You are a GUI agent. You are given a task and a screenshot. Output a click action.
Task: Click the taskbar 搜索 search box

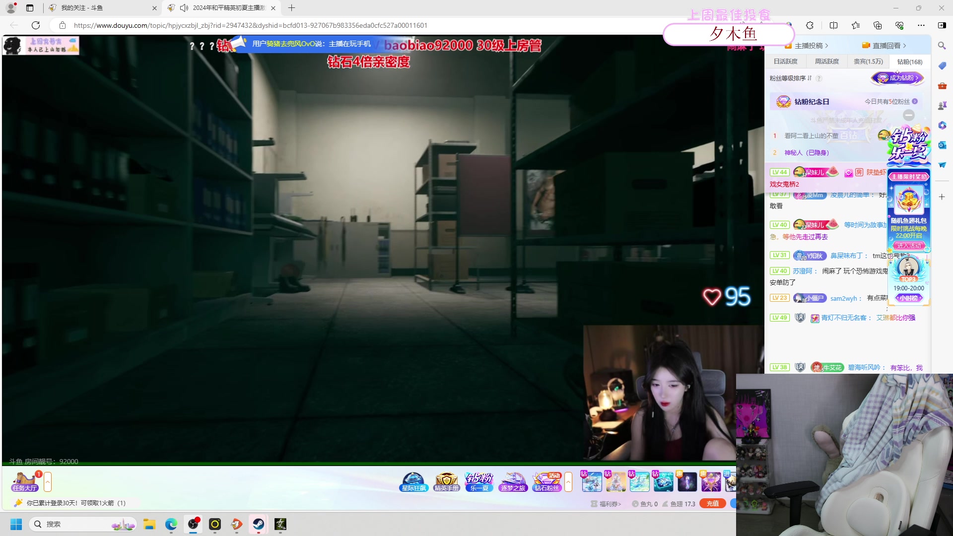pos(83,524)
